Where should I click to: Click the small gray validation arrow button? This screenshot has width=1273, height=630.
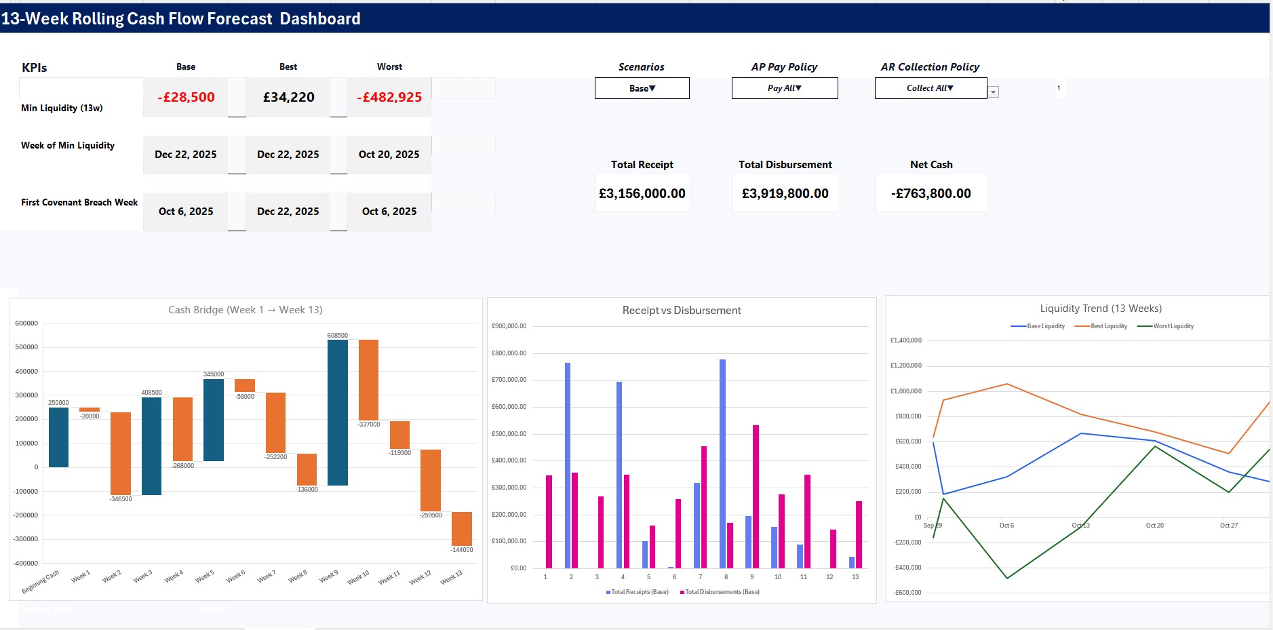993,92
